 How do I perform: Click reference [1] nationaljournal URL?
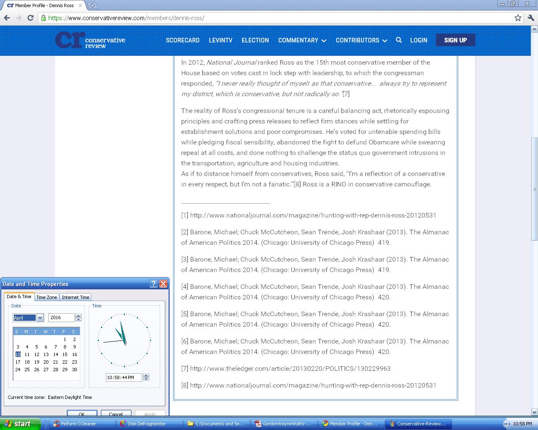tap(313, 215)
